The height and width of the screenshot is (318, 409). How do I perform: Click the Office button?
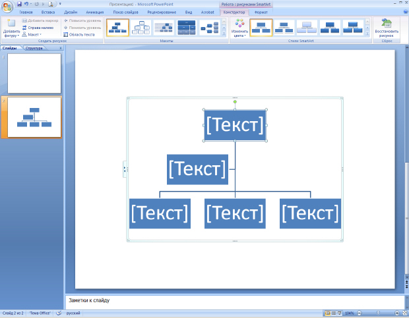7,7
